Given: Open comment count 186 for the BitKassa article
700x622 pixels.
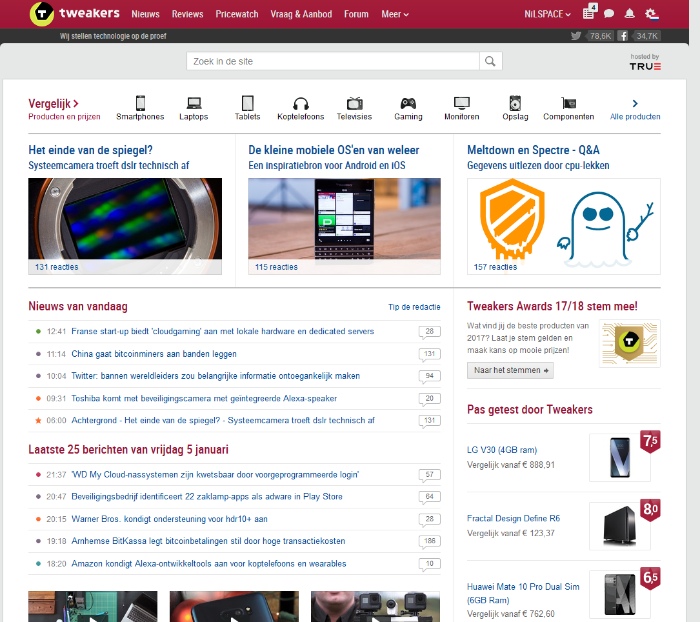Looking at the screenshot, I should (430, 541).
